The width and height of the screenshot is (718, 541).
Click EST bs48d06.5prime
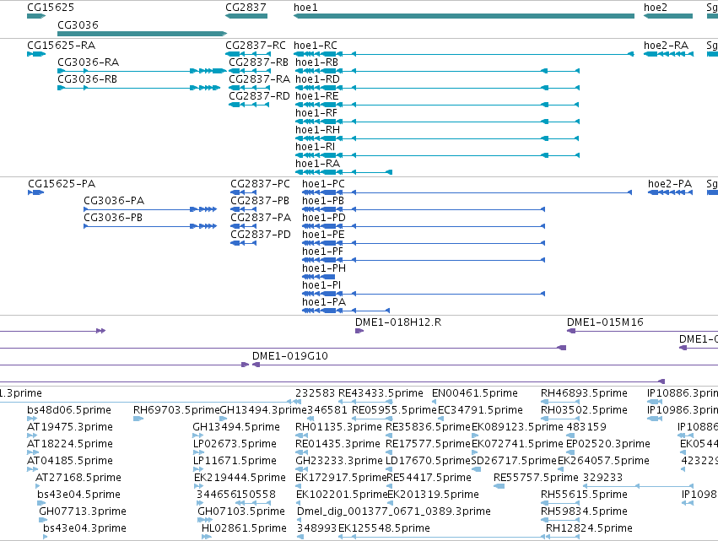pyautogui.click(x=69, y=410)
